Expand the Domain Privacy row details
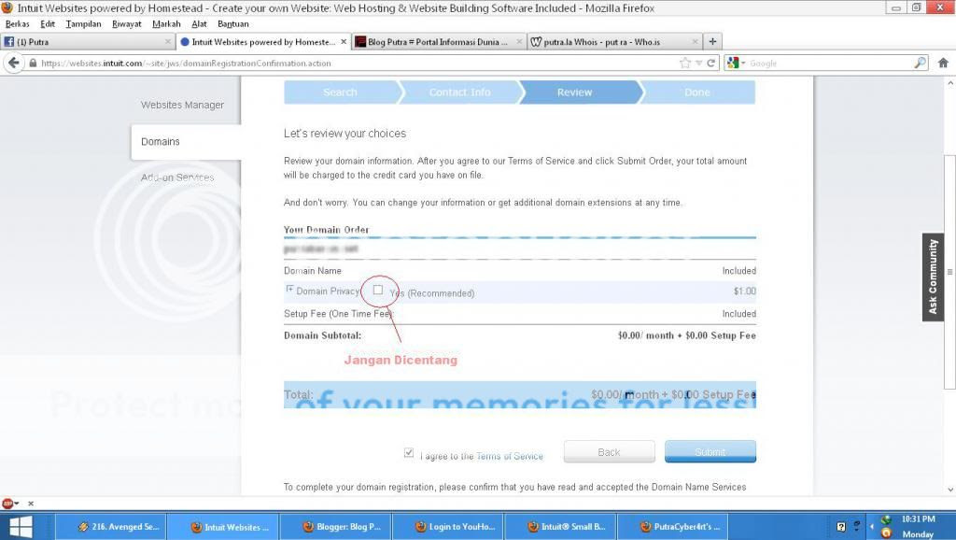 point(289,289)
